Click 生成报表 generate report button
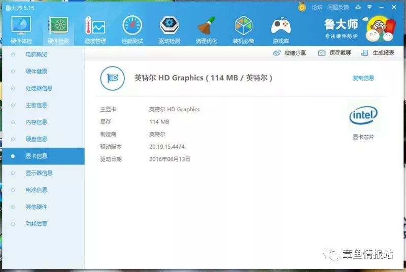This screenshot has width=406, height=272. [378, 53]
